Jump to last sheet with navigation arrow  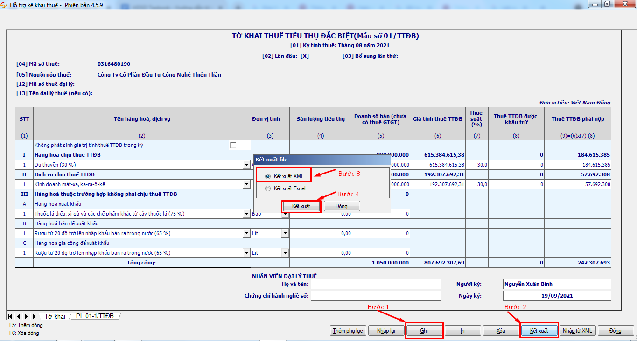[34, 316]
